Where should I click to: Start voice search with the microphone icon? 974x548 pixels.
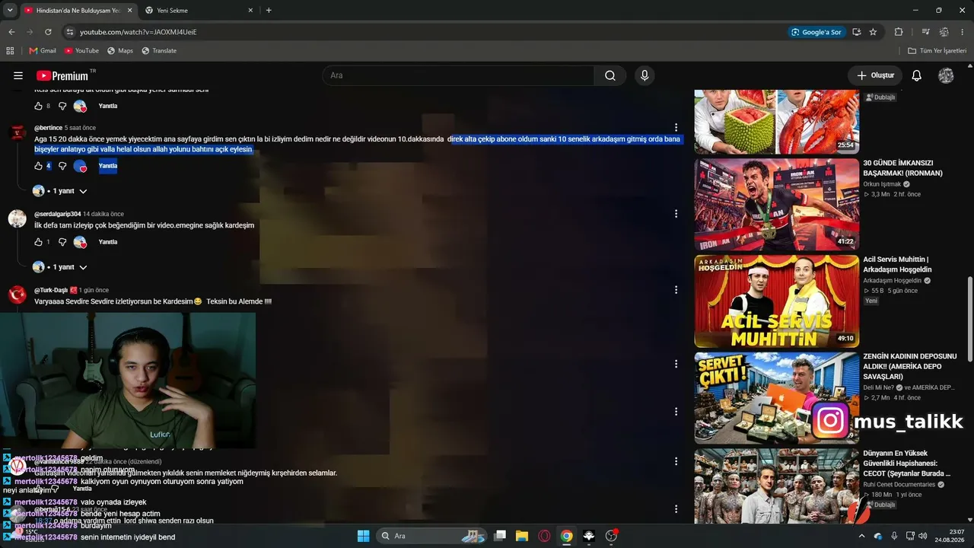pyautogui.click(x=645, y=75)
